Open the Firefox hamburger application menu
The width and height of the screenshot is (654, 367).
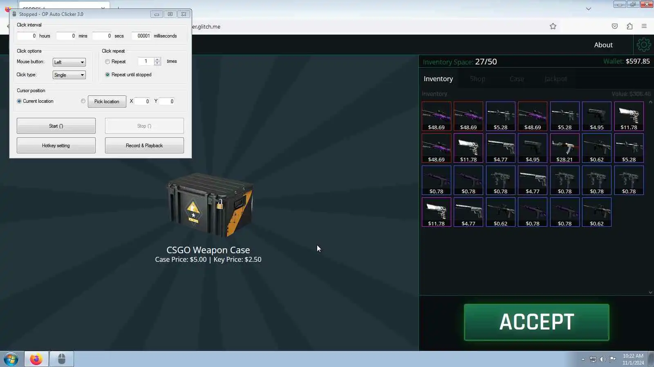click(644, 27)
